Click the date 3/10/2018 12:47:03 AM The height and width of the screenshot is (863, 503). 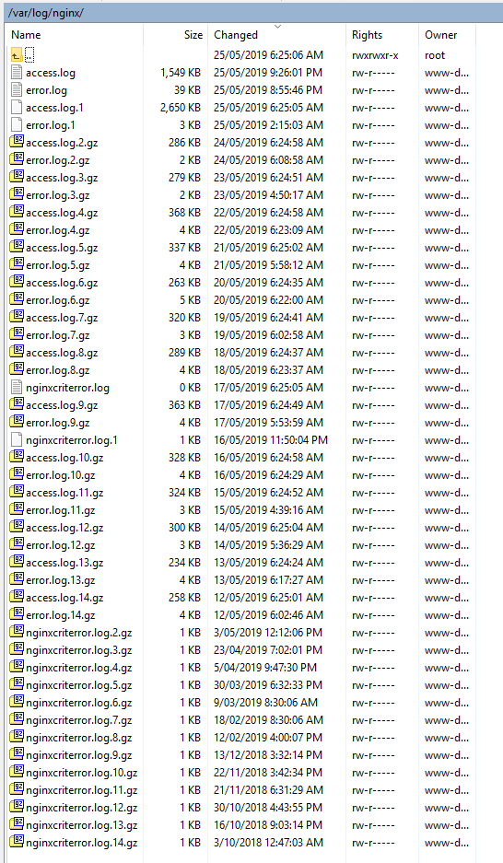click(x=268, y=843)
